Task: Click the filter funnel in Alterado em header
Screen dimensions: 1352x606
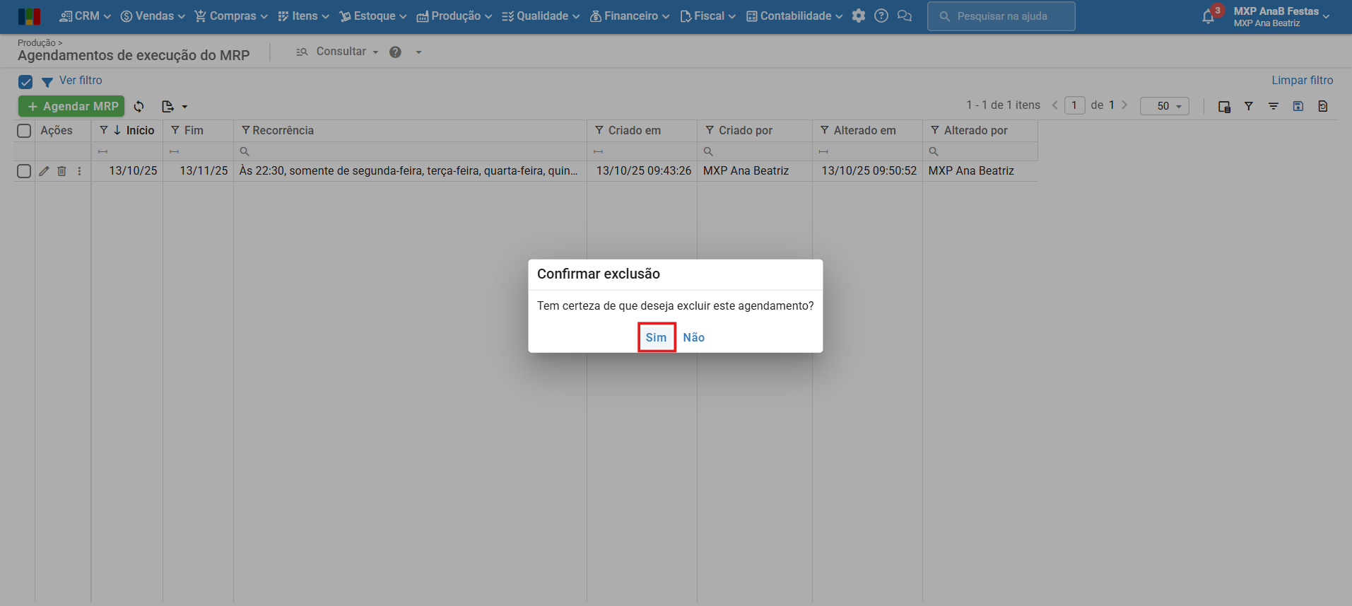Action: (x=825, y=130)
